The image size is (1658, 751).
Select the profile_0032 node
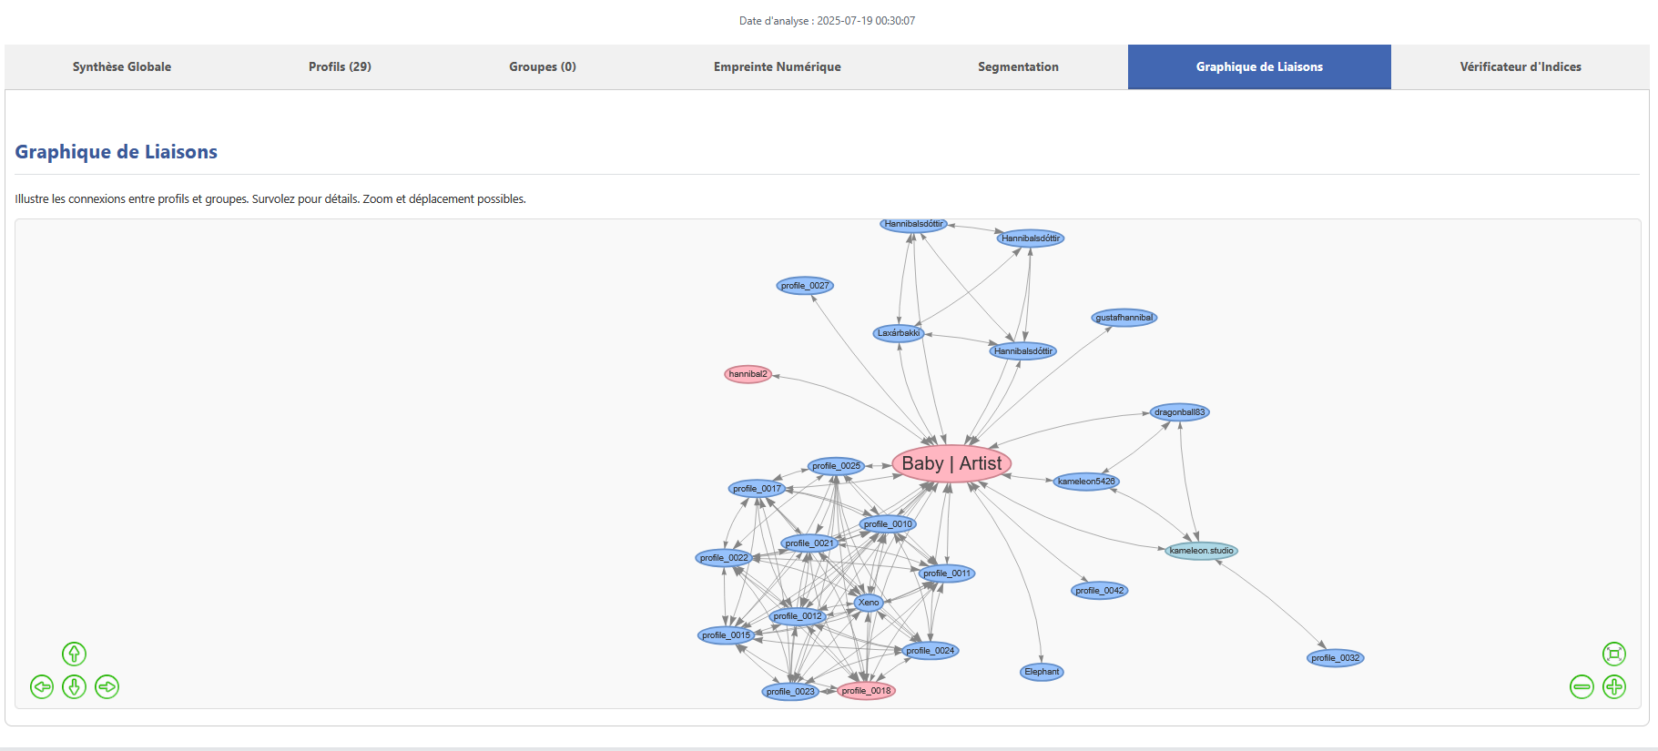tap(1335, 658)
